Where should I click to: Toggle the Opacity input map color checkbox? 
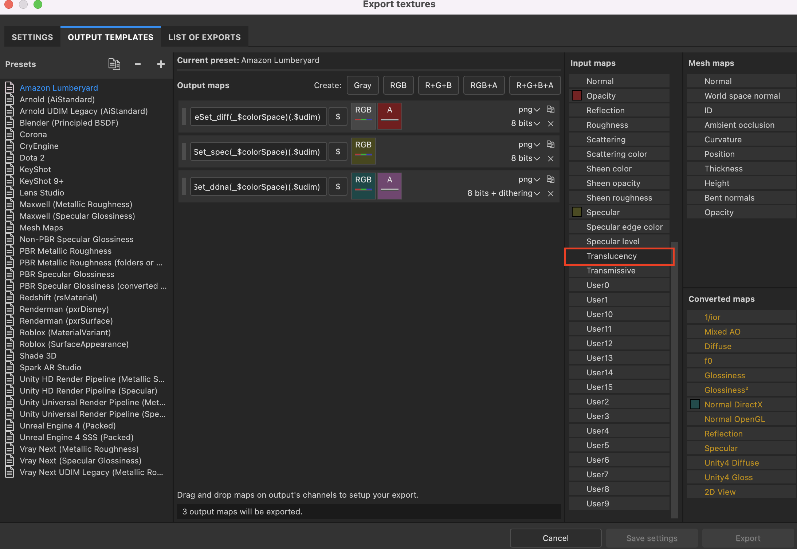click(577, 95)
